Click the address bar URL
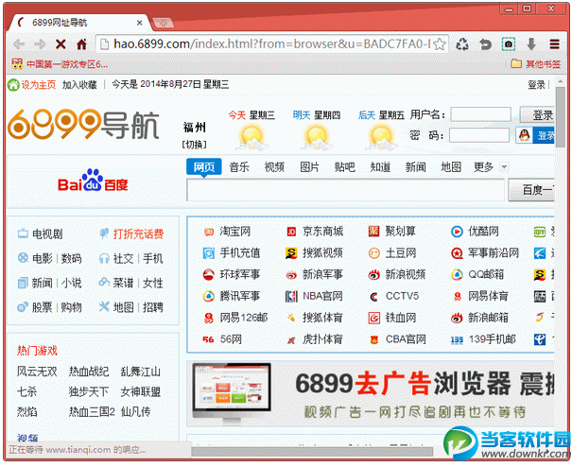 point(271,44)
